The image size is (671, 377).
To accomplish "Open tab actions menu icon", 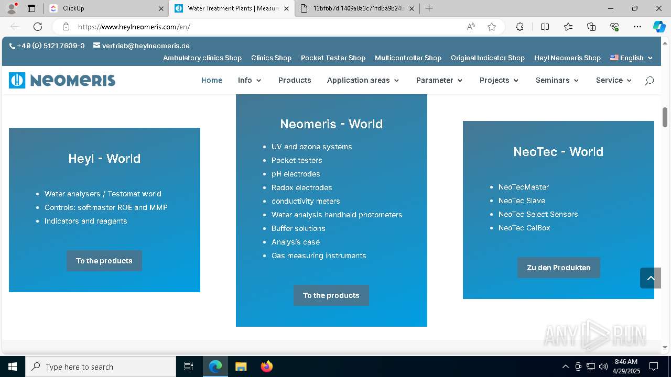I will tap(31, 8).
